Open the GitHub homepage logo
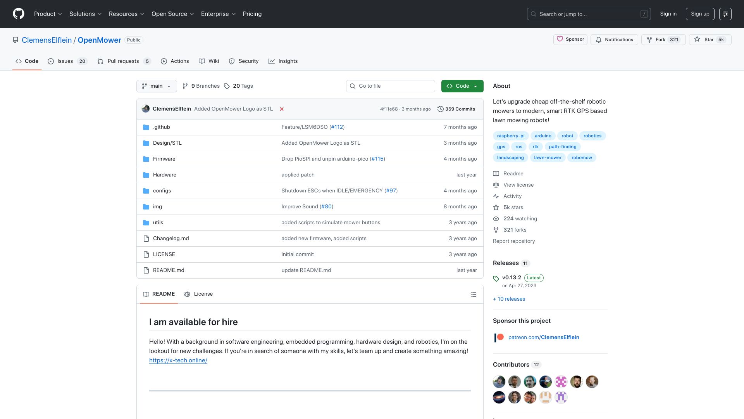The width and height of the screenshot is (744, 419). coord(19,14)
